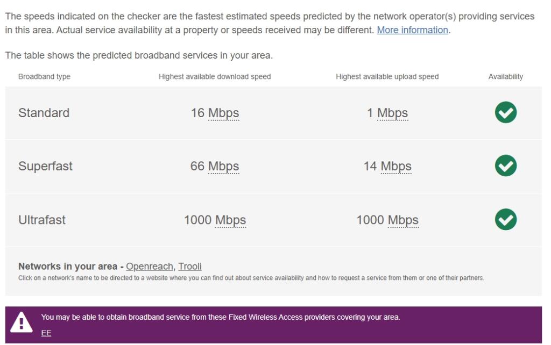The width and height of the screenshot is (551, 345).
Task: Open the More information link
Action: click(x=412, y=30)
